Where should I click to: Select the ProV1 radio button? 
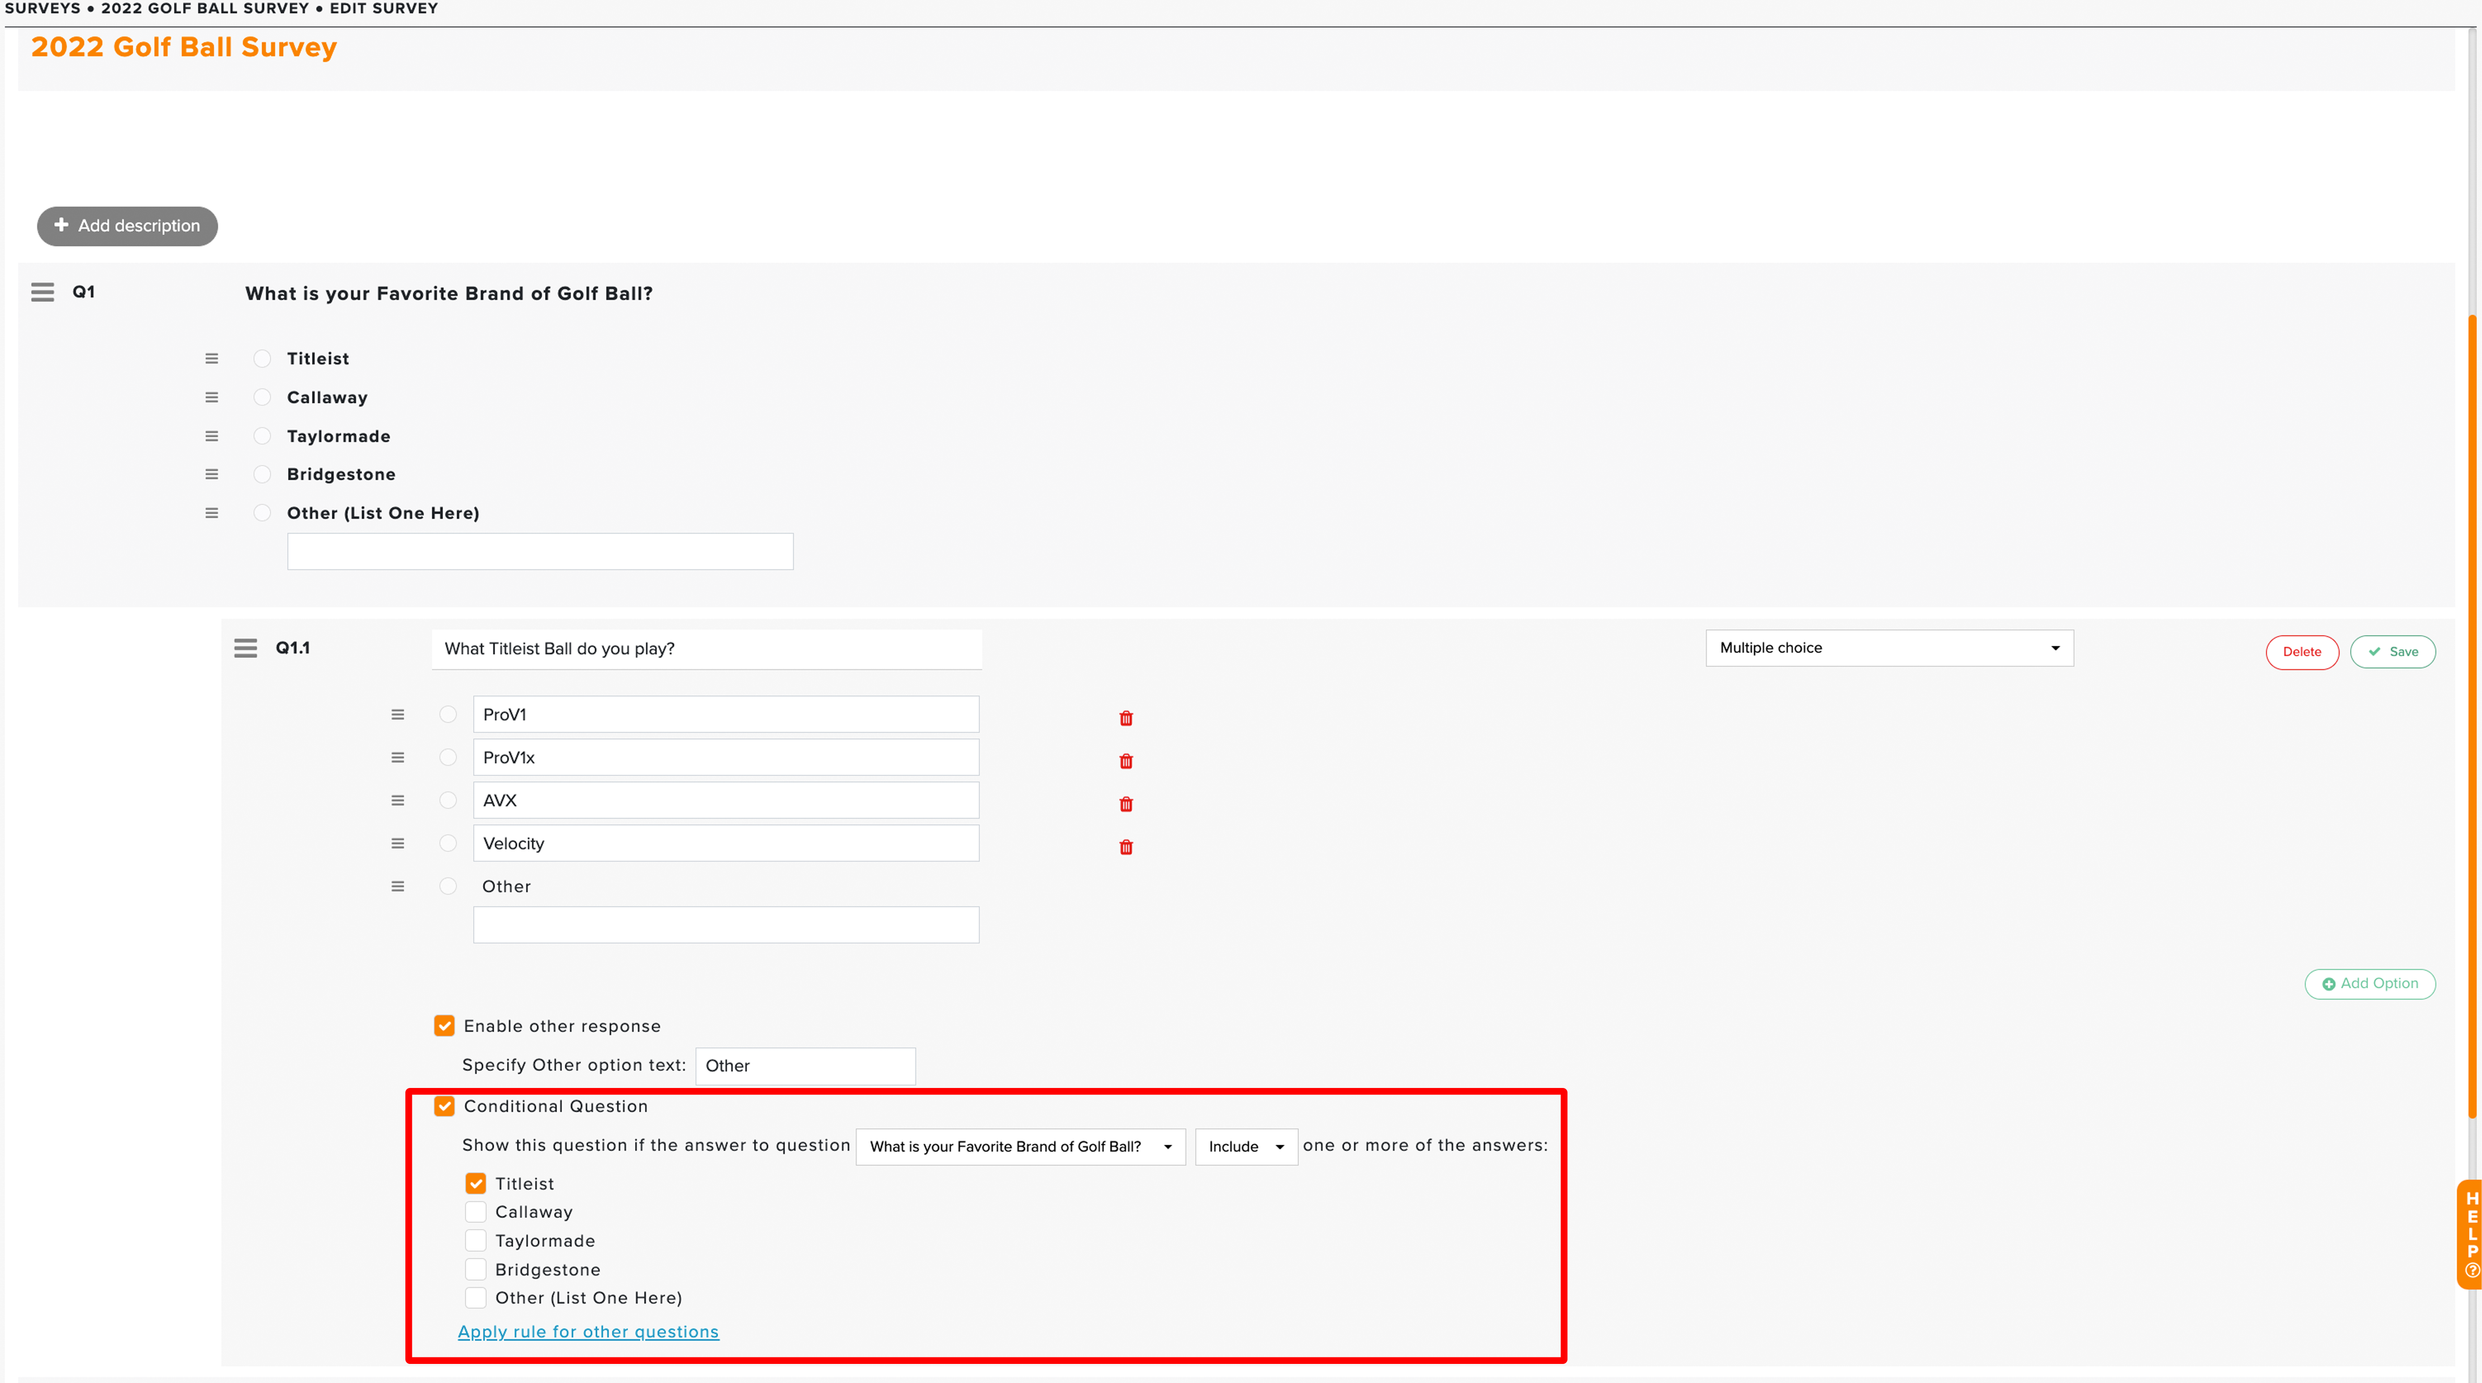(448, 715)
